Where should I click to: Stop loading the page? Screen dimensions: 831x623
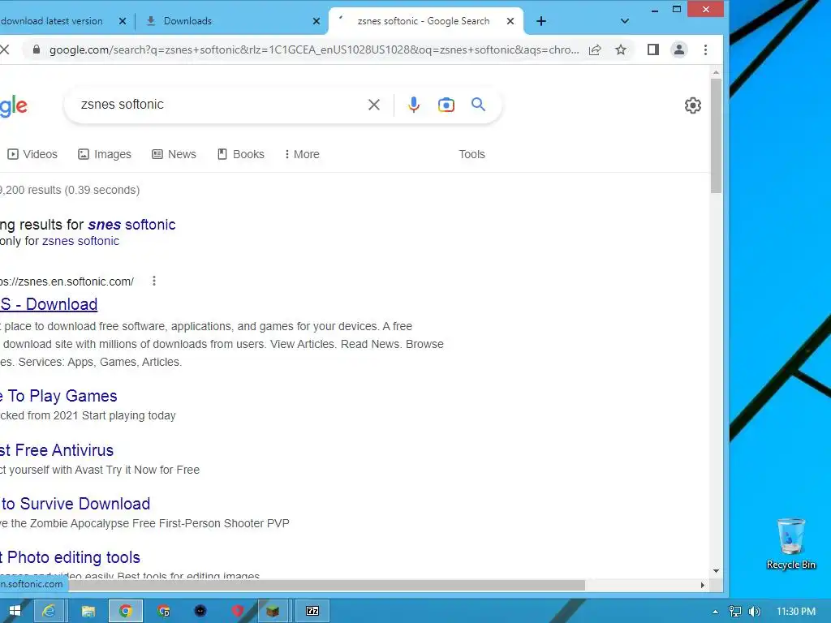pos(5,49)
